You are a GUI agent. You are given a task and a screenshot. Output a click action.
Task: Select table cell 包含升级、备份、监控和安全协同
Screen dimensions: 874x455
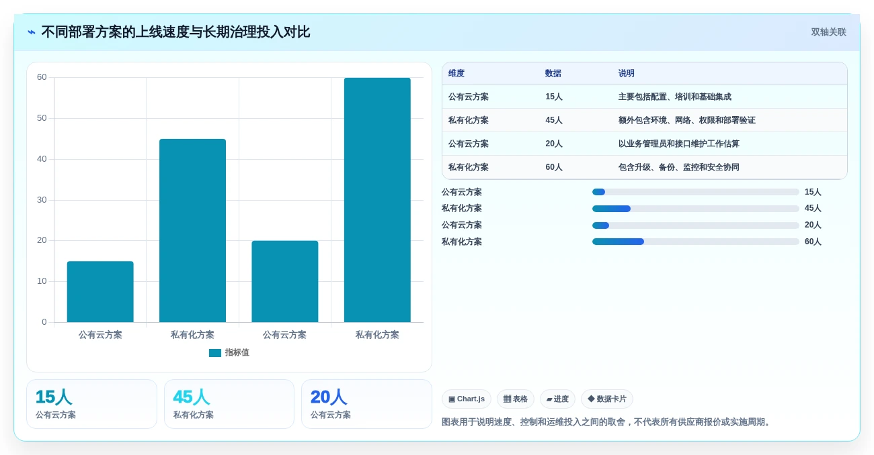point(679,168)
